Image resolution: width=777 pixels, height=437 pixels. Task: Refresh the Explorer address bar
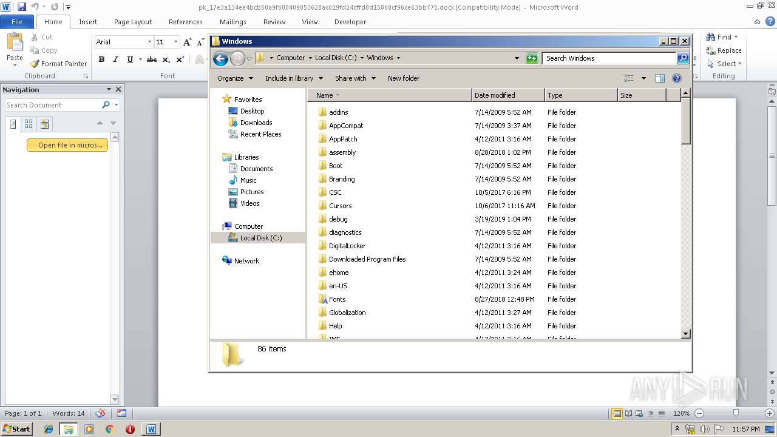pos(532,58)
